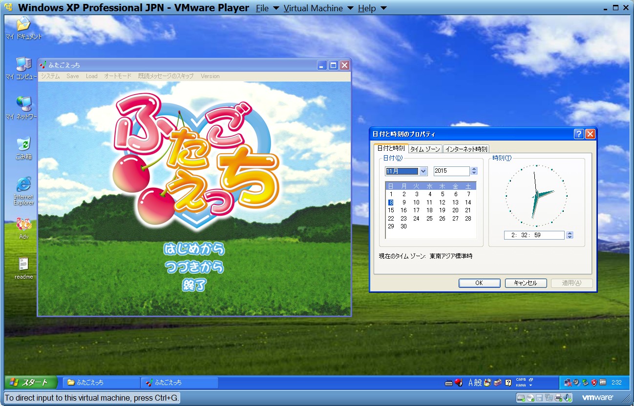634x406 pixels.
Task: Toggle the KANA lock indicator
Action: 521,386
